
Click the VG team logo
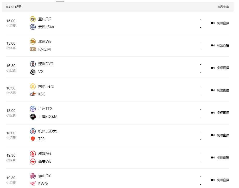coord(33,72)
